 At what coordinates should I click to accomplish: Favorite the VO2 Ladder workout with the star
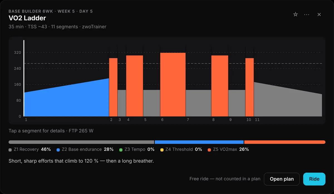(x=296, y=14)
